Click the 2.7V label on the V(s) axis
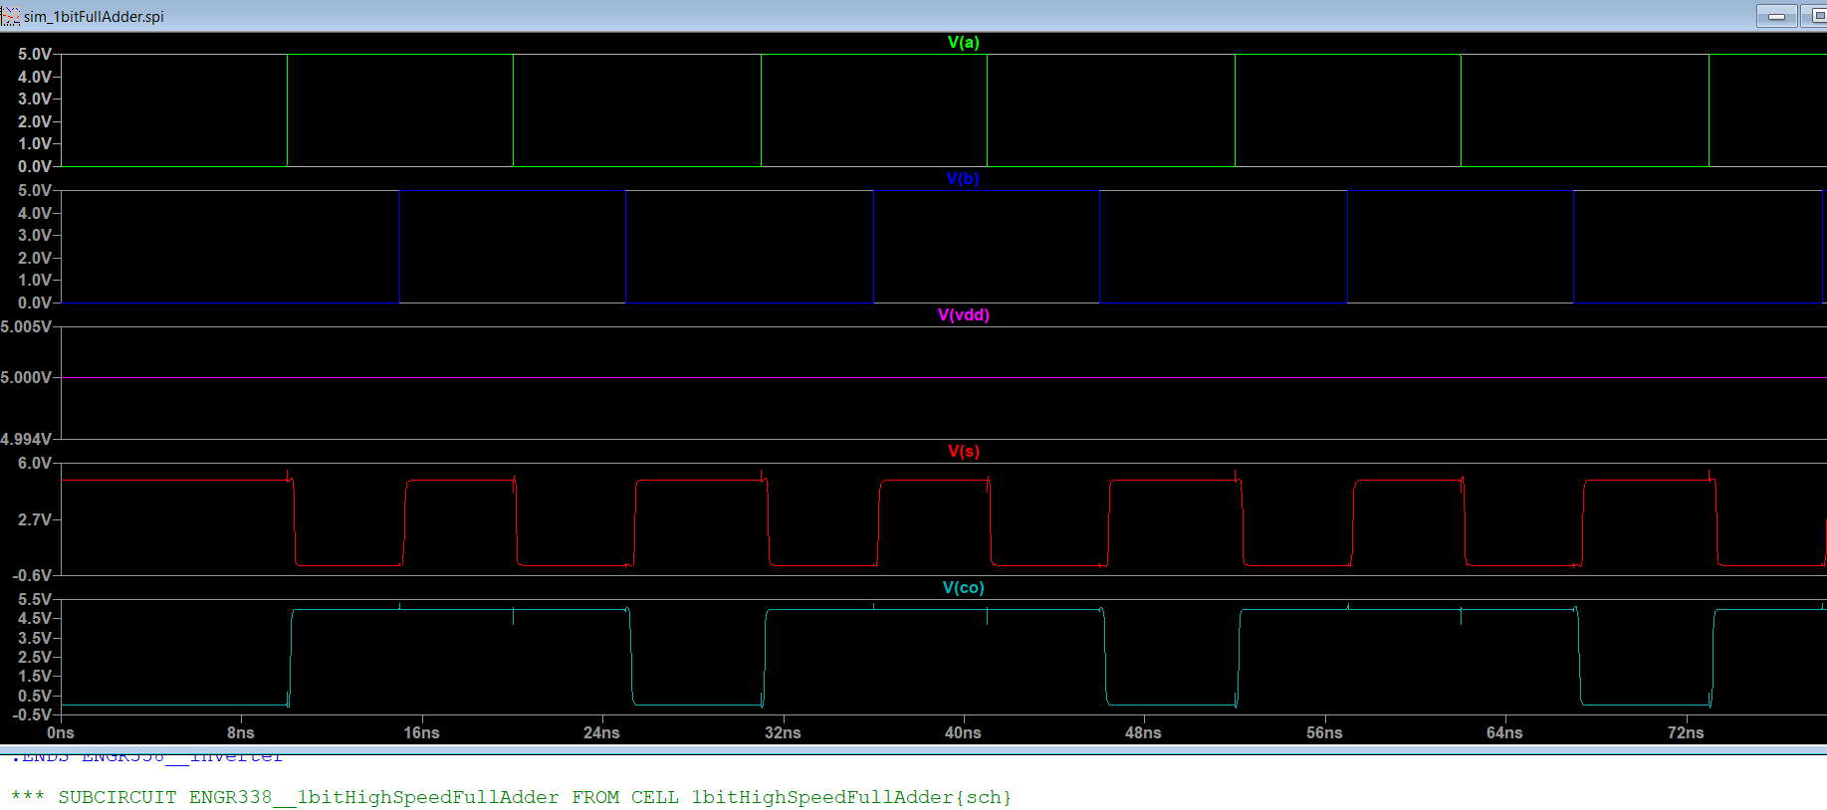The height and width of the screenshot is (810, 1827). click(x=34, y=520)
